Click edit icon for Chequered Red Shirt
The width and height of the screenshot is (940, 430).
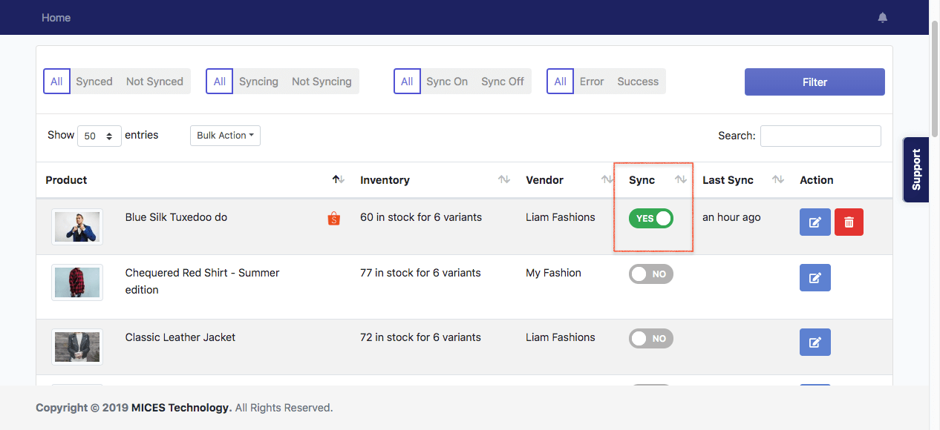(815, 278)
